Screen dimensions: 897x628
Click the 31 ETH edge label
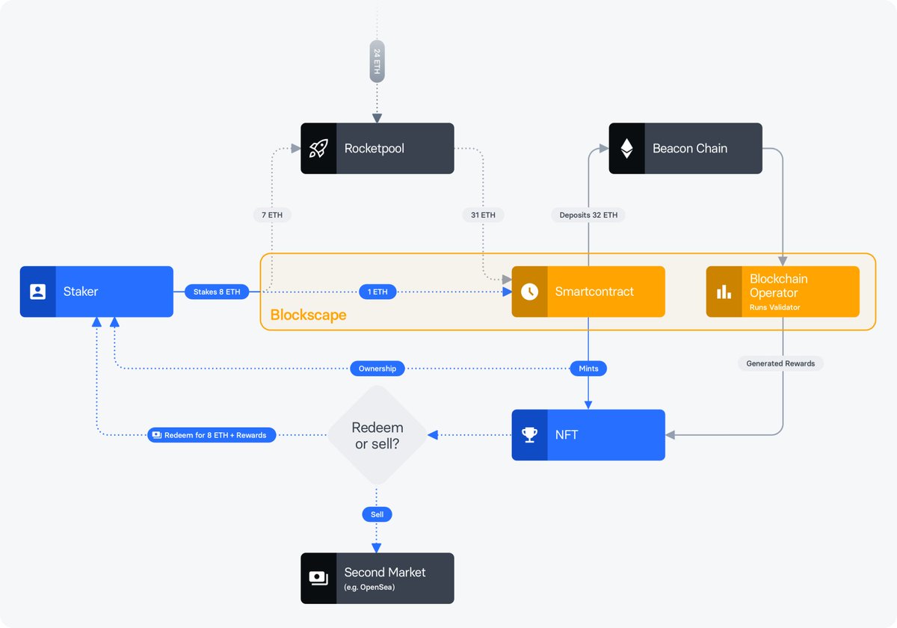pyautogui.click(x=484, y=215)
